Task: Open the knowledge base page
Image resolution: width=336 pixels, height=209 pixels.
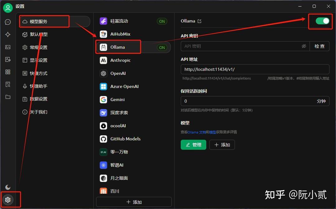Action: tap(8, 85)
